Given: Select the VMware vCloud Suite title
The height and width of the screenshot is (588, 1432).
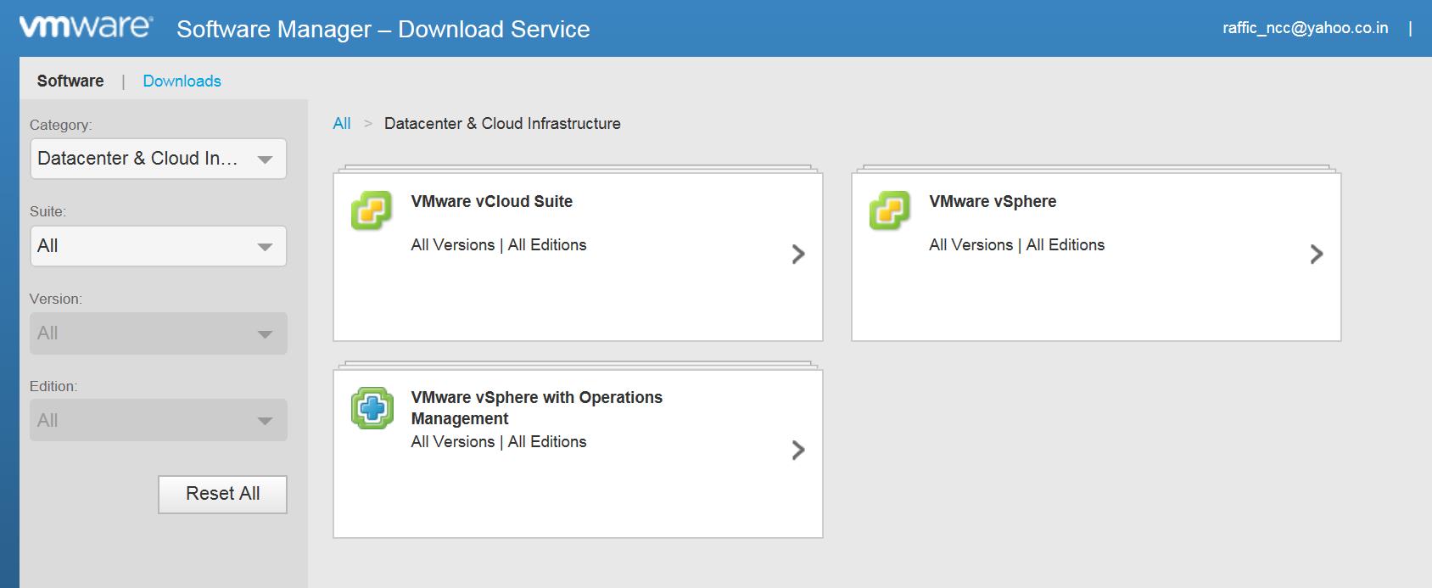Looking at the screenshot, I should click(492, 201).
